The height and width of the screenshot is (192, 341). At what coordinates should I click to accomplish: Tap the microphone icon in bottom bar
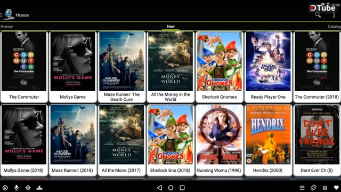17,188
